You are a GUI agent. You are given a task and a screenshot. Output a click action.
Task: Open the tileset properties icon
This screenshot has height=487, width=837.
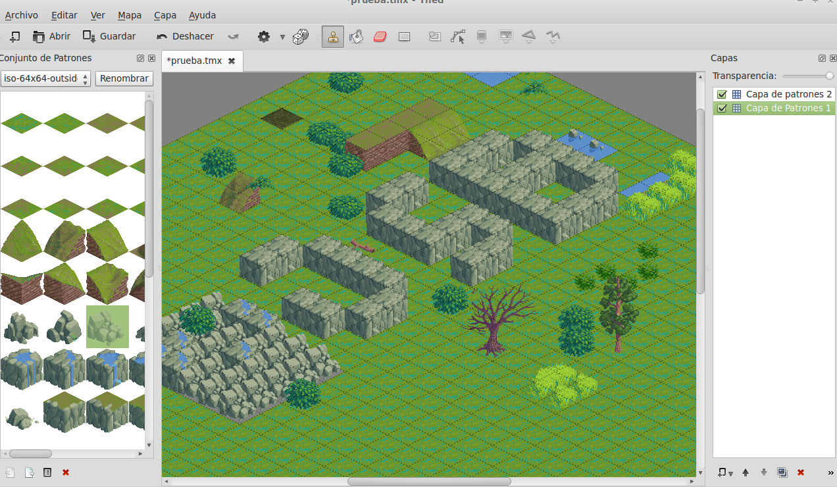click(47, 473)
